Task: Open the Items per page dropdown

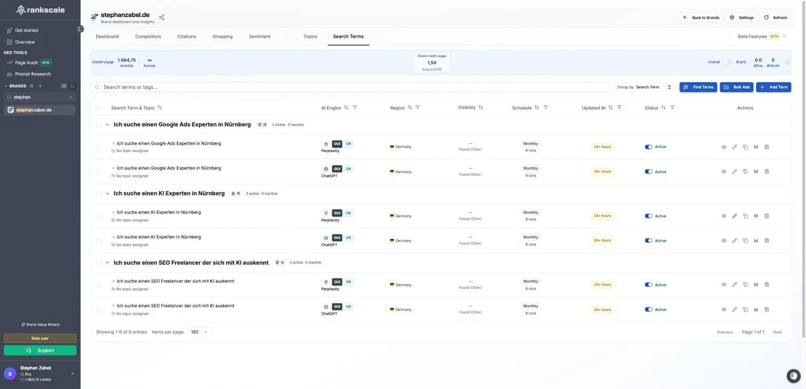Action: pos(199,332)
